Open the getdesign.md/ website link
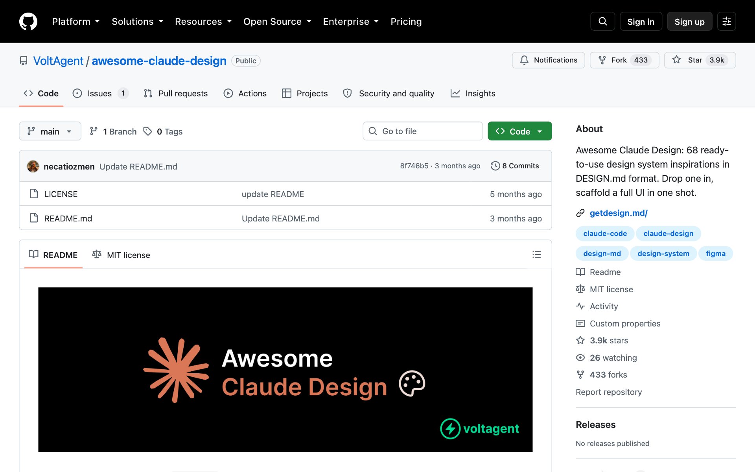This screenshot has width=755, height=472. click(x=619, y=213)
